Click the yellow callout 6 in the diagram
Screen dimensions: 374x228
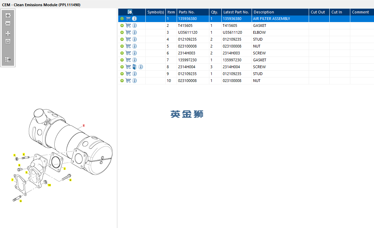(x=19, y=165)
